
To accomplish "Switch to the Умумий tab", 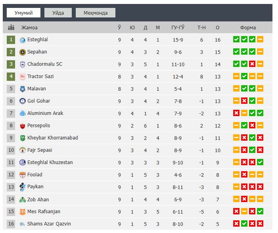I will tap(23, 13).
